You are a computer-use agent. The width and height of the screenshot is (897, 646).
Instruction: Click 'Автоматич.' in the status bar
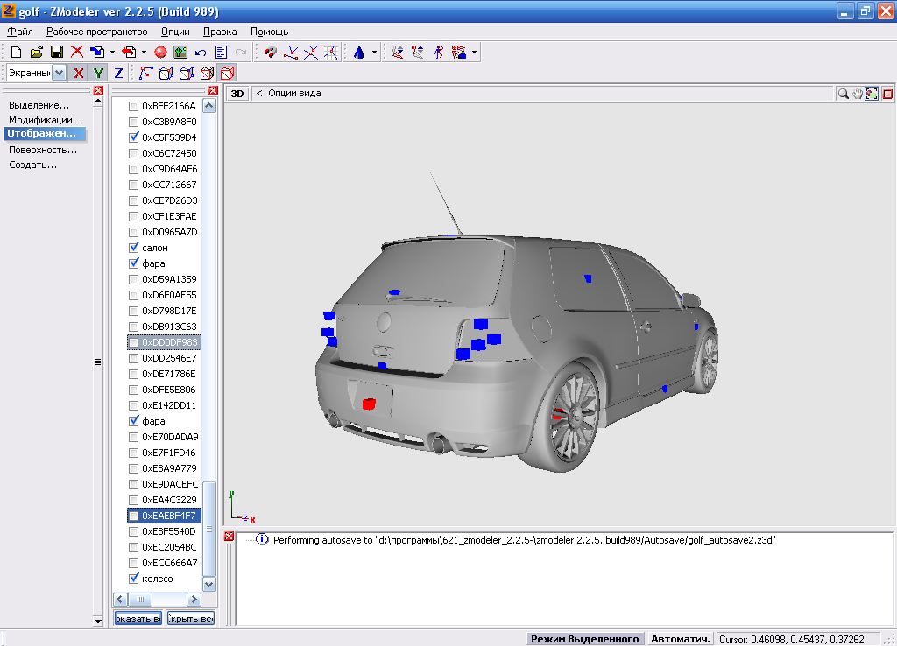[x=680, y=639]
